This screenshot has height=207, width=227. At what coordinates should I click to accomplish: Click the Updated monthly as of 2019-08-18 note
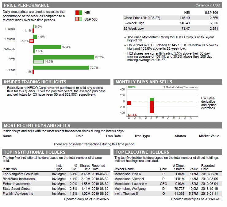click(196, 199)
